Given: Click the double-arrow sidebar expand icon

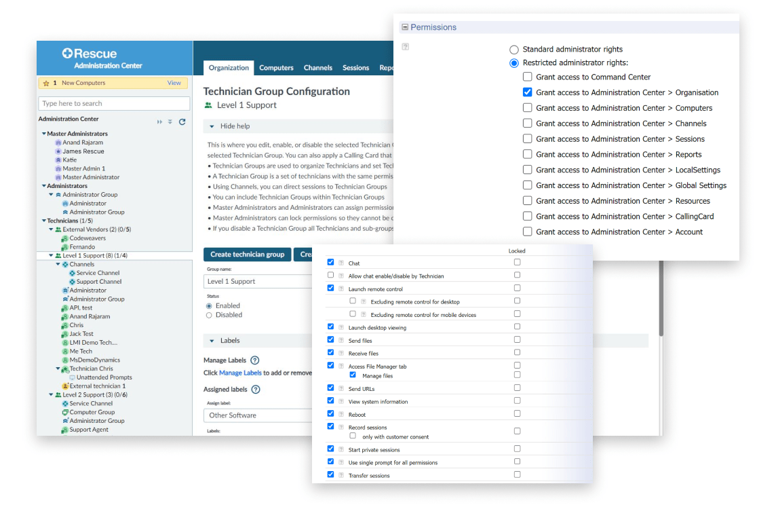Looking at the screenshot, I should click(160, 122).
